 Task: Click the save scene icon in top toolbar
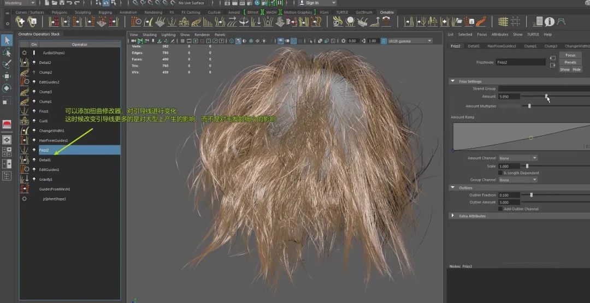(62, 3)
